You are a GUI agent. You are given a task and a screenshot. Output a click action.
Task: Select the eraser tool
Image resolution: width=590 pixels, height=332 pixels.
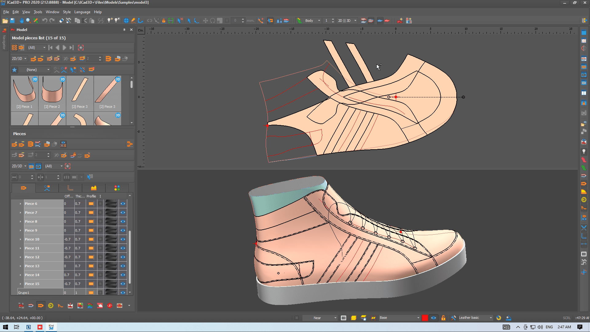(61, 21)
